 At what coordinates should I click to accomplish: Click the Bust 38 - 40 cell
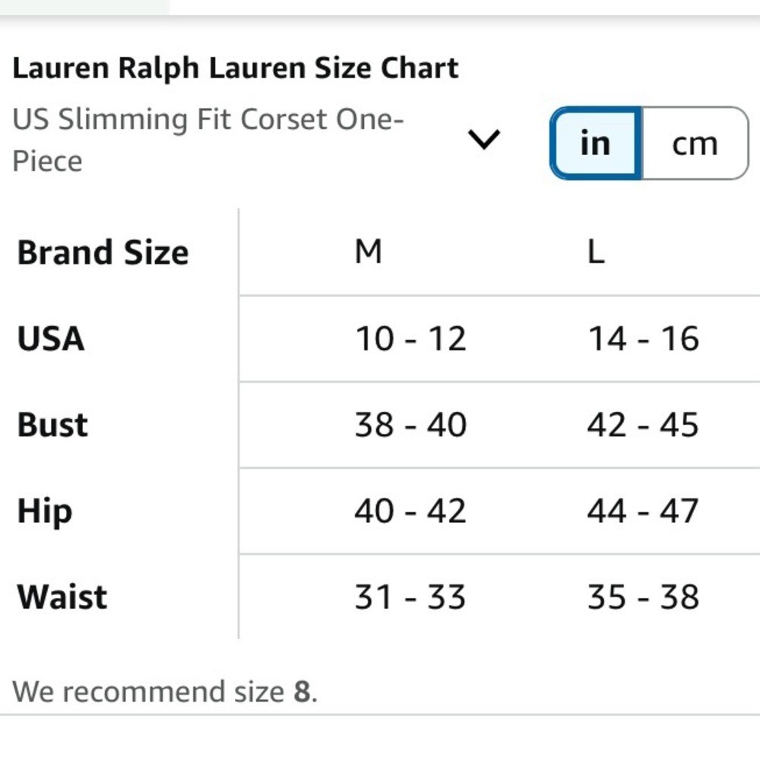coord(410,425)
